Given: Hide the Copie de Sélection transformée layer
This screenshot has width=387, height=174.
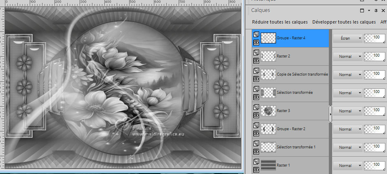Looking at the screenshot, I should 256,79.
